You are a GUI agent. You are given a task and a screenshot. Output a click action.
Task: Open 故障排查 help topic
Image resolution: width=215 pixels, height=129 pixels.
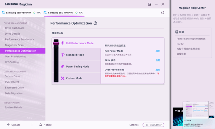tap(181, 54)
